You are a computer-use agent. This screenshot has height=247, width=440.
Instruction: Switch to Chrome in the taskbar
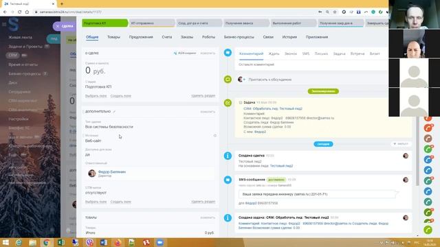tap(47, 242)
